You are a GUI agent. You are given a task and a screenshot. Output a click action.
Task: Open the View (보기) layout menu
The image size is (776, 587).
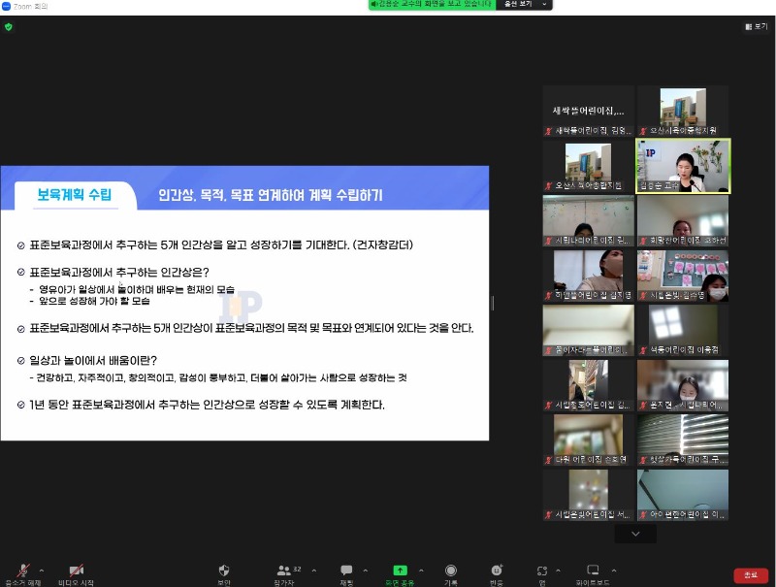[x=756, y=26]
